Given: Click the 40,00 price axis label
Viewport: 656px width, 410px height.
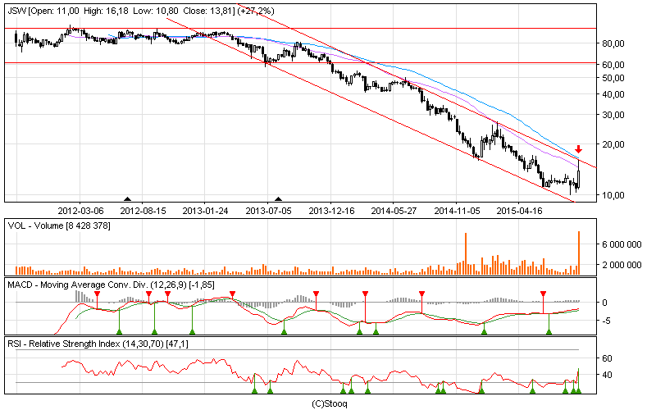Looking at the screenshot, I should 613,94.
